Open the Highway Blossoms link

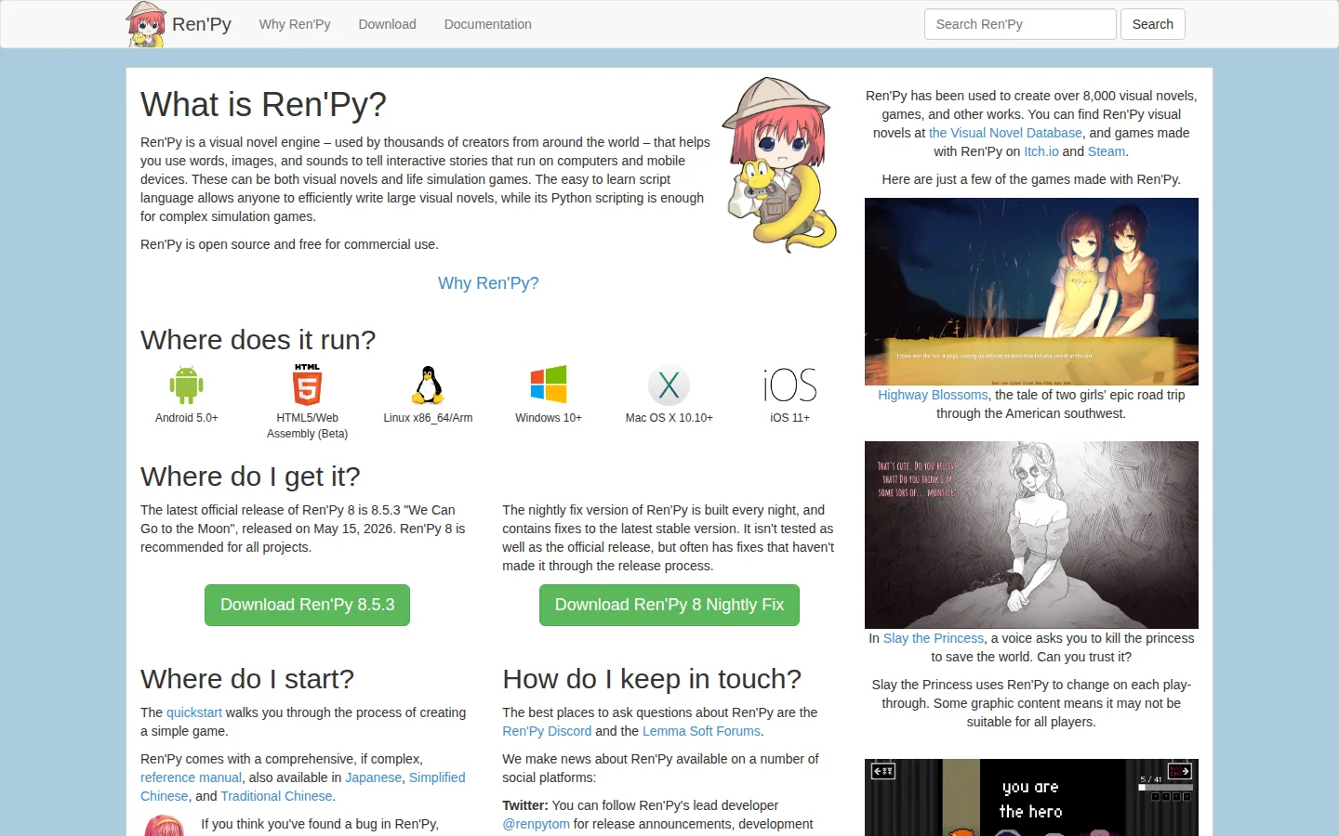933,395
